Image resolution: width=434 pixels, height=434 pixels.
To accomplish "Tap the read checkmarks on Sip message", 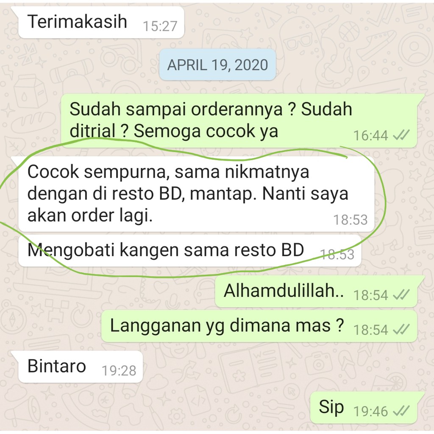I will 401,411.
